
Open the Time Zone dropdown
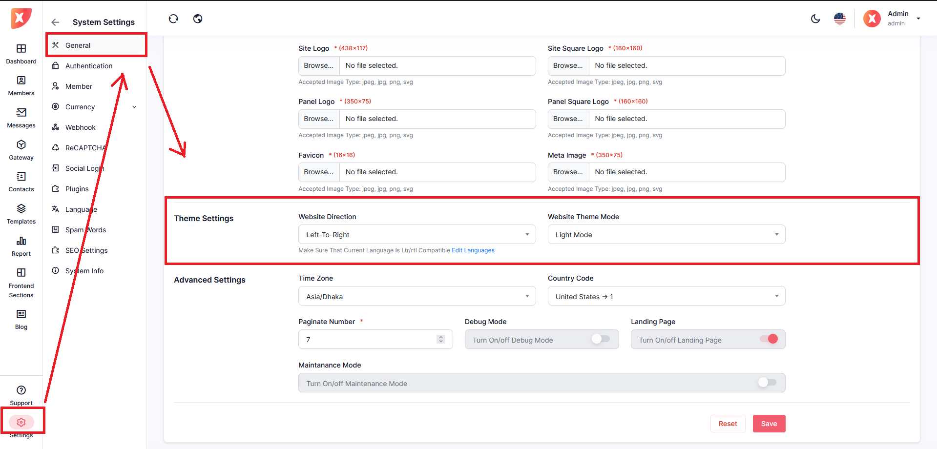click(x=416, y=296)
